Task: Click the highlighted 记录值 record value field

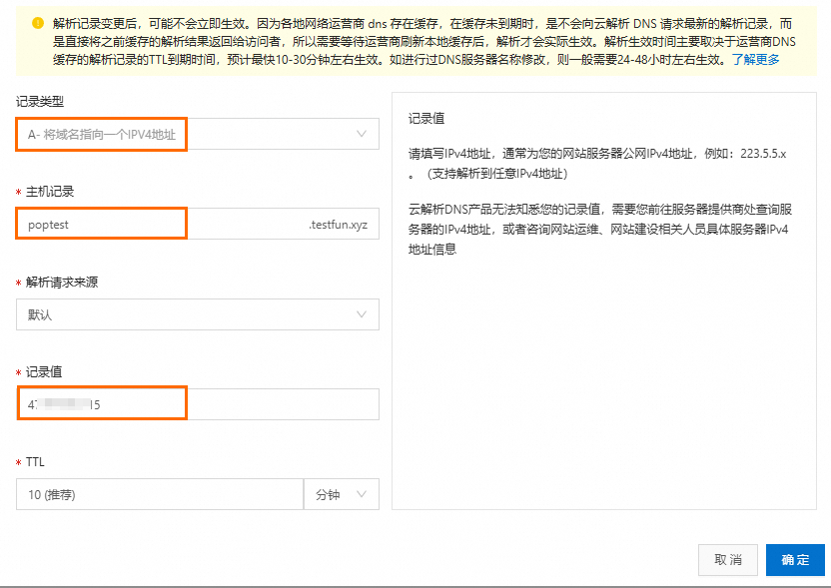Action: tap(100, 403)
